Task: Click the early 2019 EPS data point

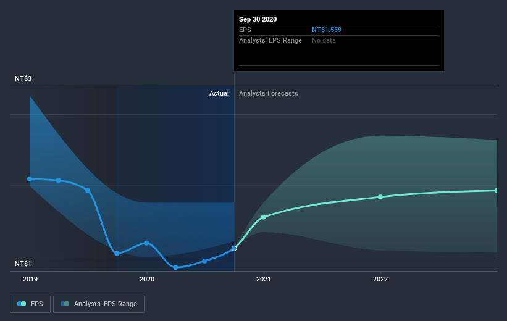Action: click(x=30, y=179)
